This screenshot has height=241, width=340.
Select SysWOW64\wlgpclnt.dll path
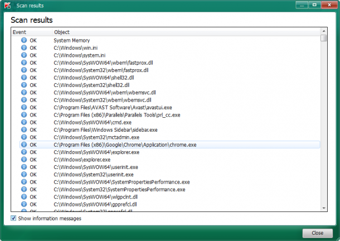click(x=96, y=197)
